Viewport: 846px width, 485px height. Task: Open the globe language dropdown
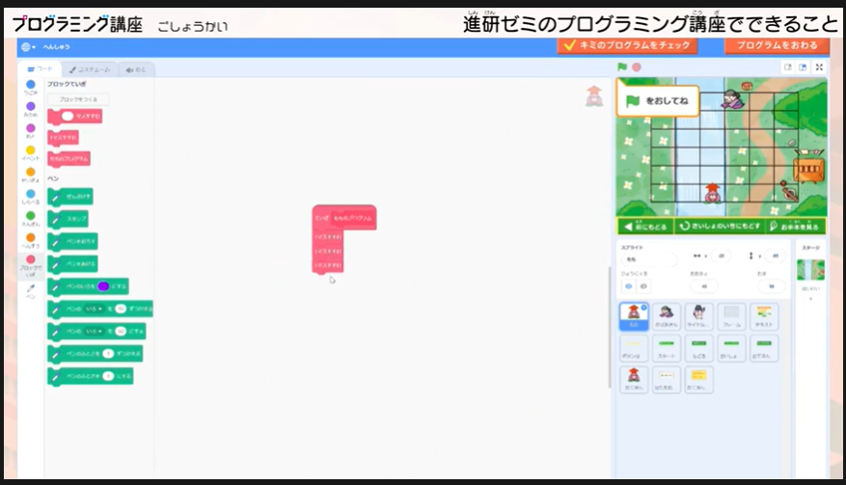[x=28, y=47]
